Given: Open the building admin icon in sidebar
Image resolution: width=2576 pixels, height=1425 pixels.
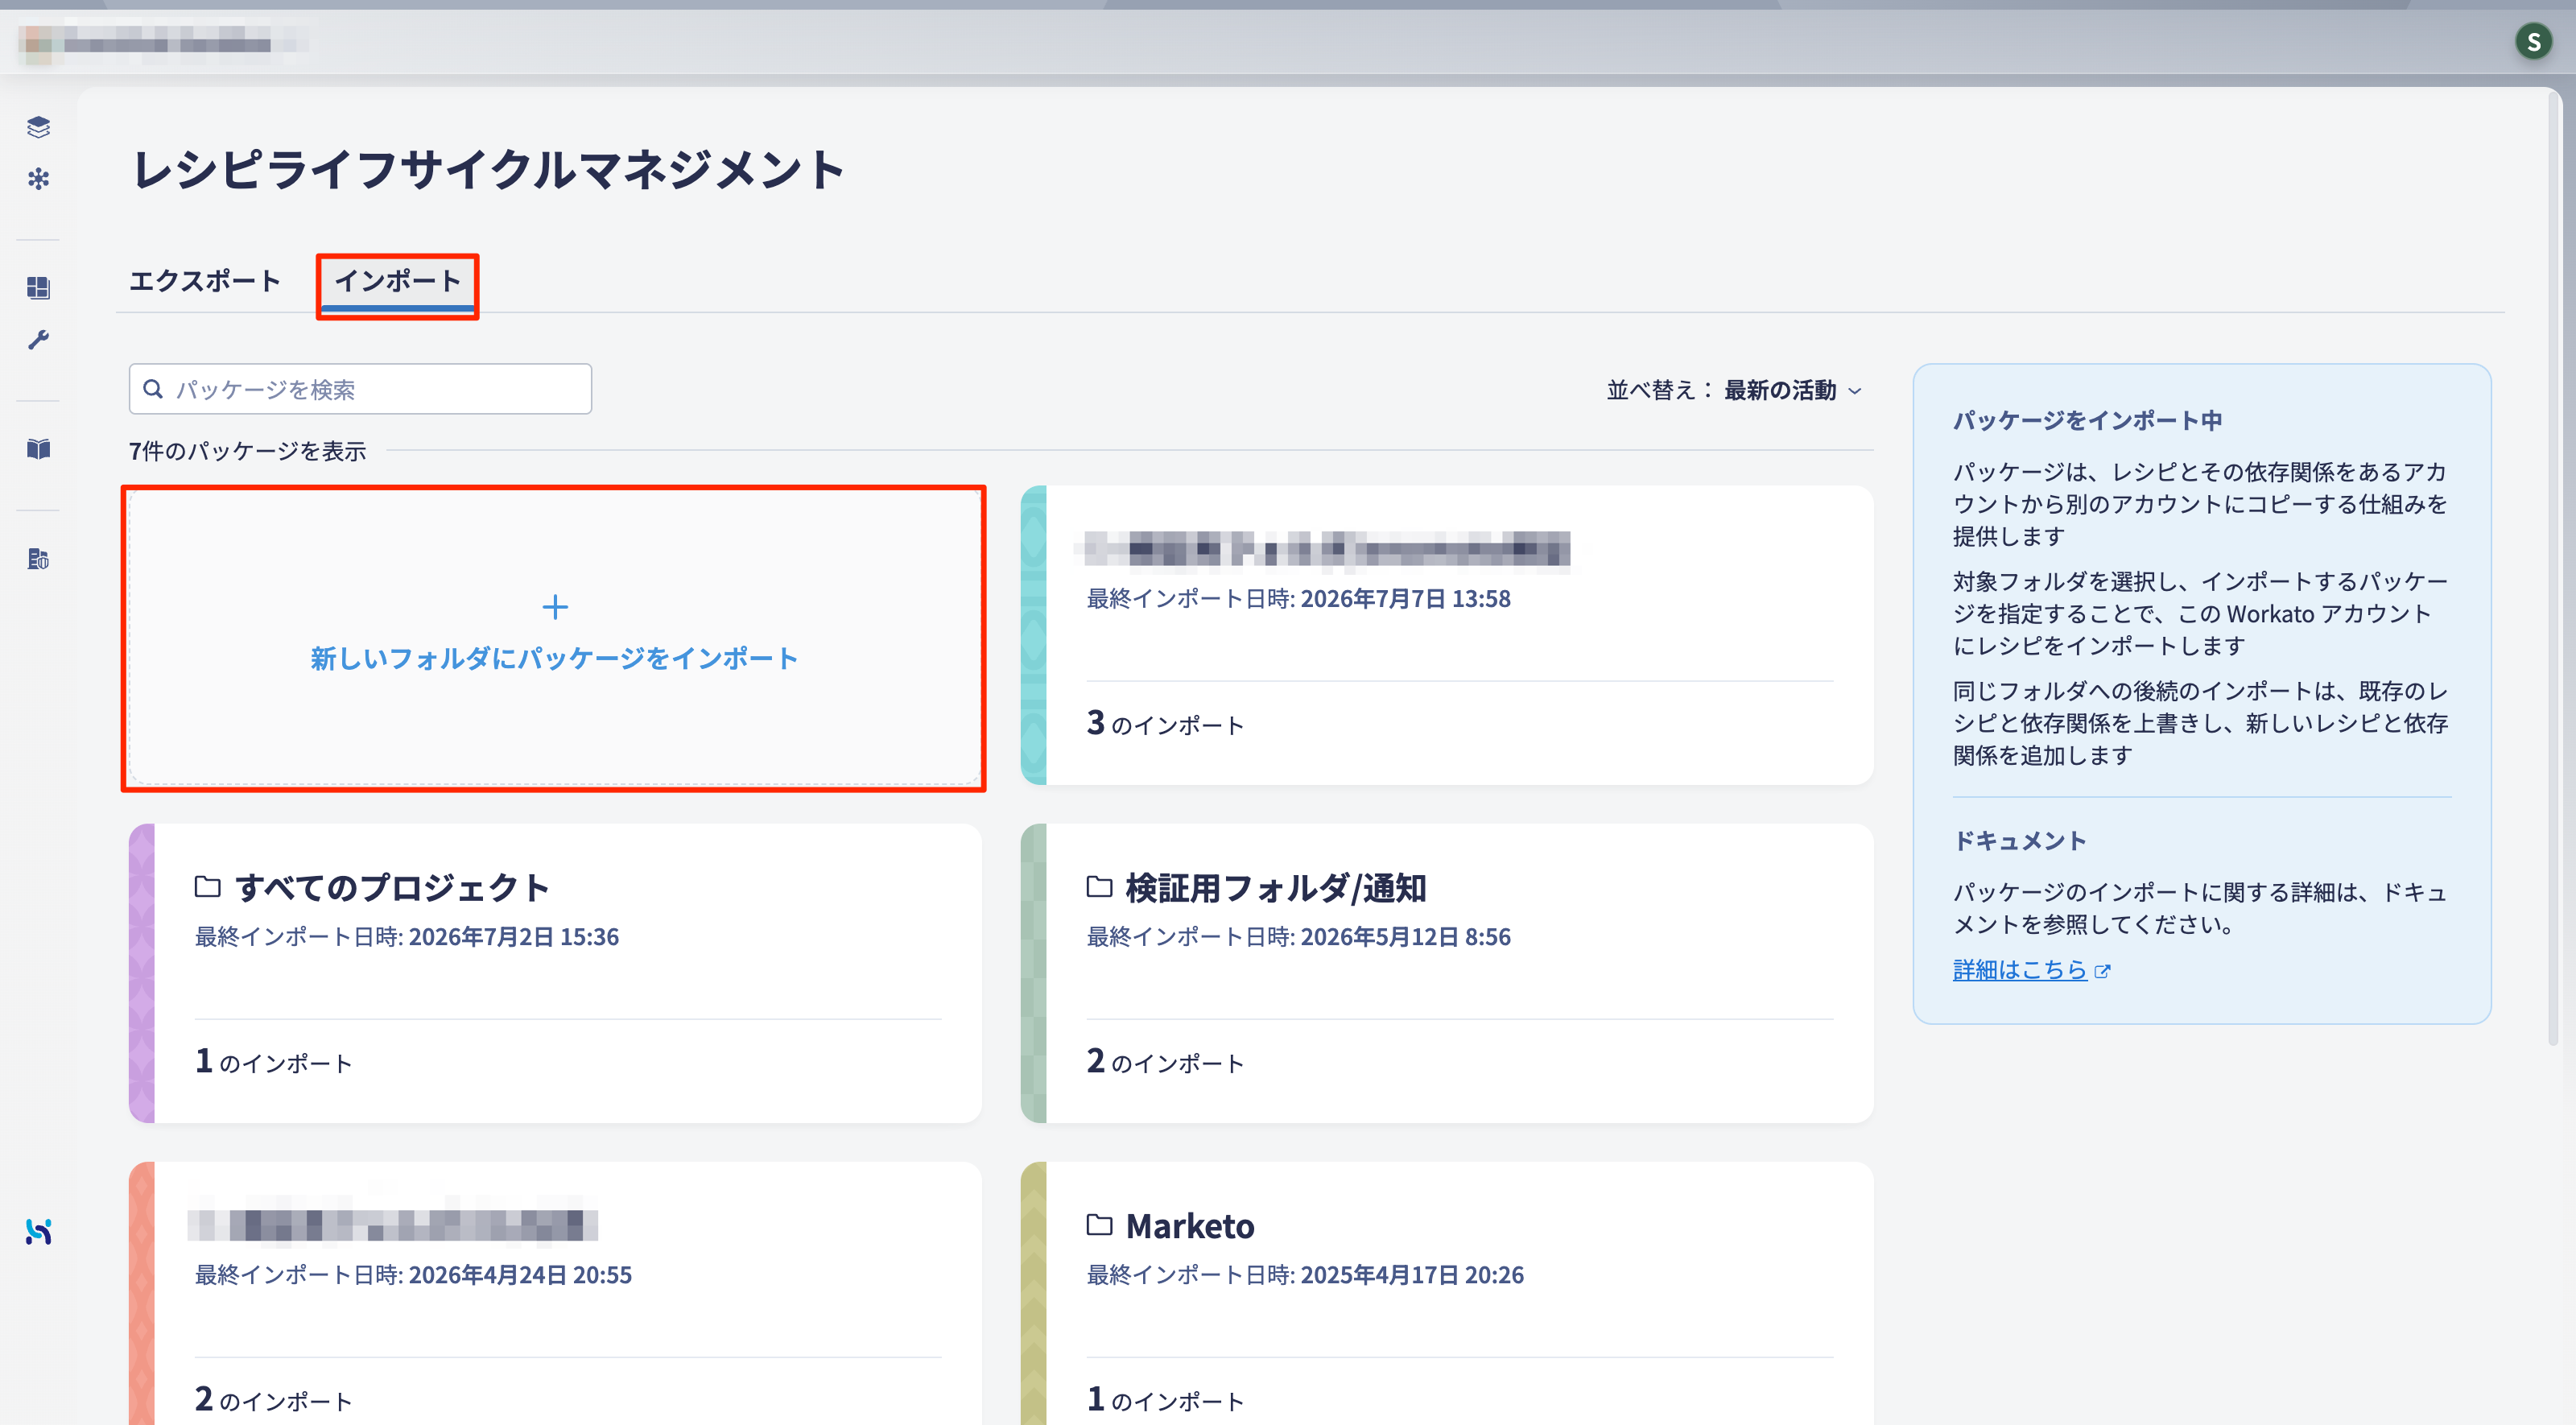Looking at the screenshot, I should coord(38,558).
